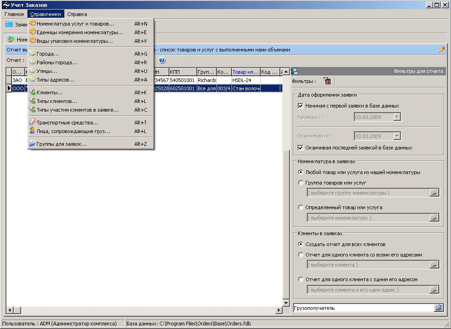Select Клиенты entry in Справочники menu

pyautogui.click(x=50, y=93)
